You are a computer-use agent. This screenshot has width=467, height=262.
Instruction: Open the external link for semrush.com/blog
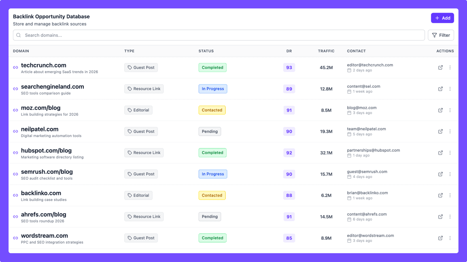[x=440, y=174]
